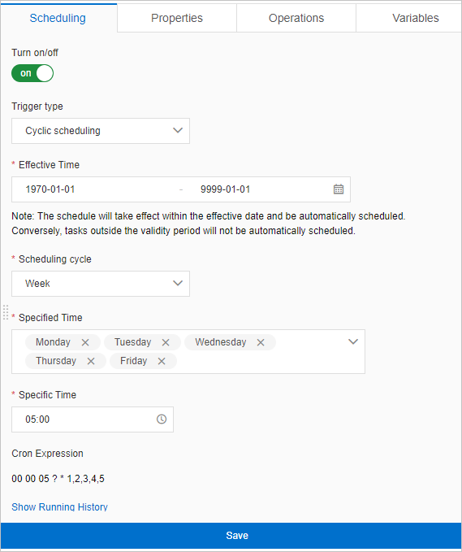Screen dimensions: 462x552
Task: Open the Effective Time calendar icon
Action: (339, 189)
